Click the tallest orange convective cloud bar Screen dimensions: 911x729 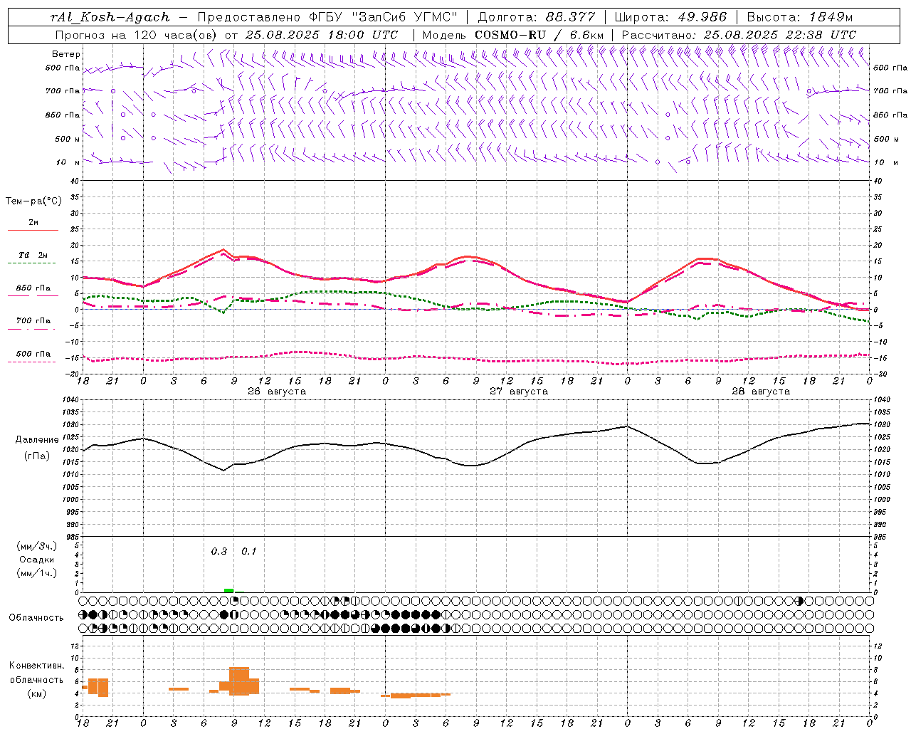pos(239,681)
